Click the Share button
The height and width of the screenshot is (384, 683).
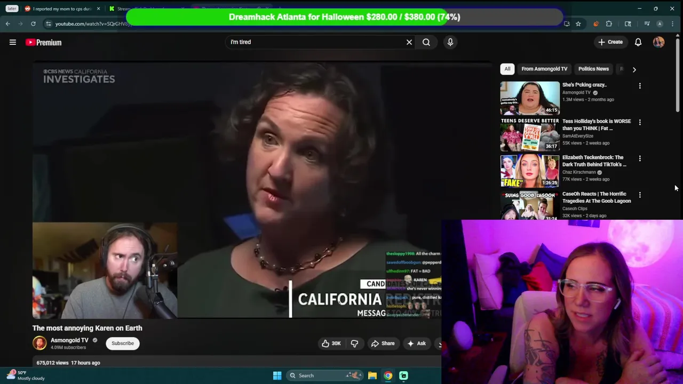tap(383, 343)
